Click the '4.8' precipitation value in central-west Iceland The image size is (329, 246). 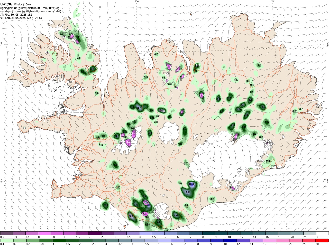point(140,108)
